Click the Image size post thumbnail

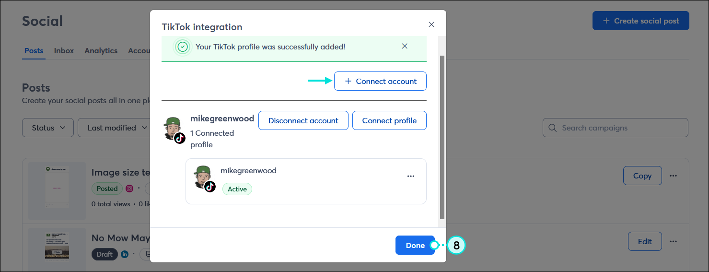coord(57,190)
